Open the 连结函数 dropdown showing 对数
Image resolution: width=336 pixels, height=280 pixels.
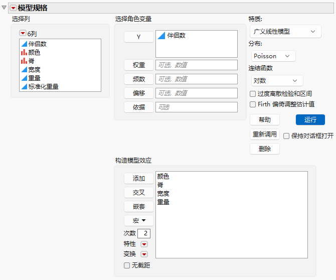pyautogui.click(x=277, y=81)
